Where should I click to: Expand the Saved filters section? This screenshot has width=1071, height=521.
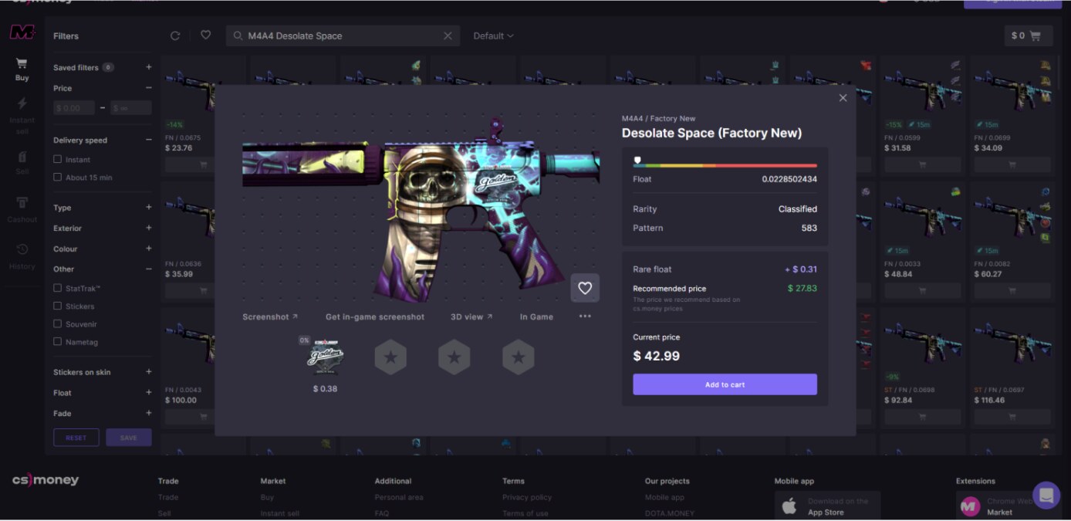[148, 67]
